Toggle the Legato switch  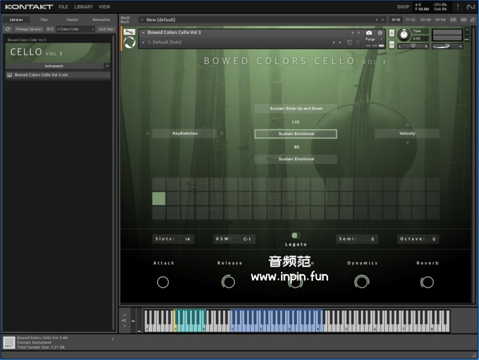296,236
